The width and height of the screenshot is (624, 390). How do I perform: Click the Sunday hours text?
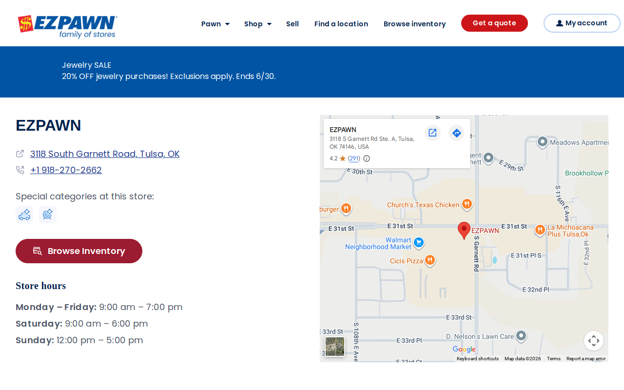tap(79, 340)
